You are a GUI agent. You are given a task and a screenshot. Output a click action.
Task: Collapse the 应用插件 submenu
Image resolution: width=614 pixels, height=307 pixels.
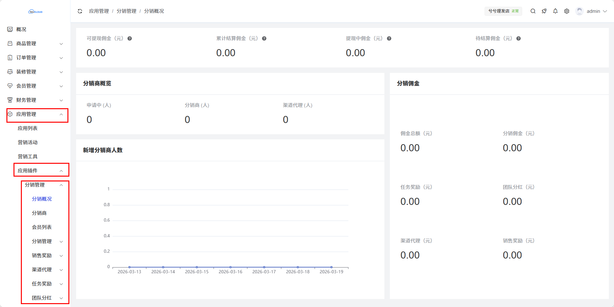pyautogui.click(x=41, y=171)
